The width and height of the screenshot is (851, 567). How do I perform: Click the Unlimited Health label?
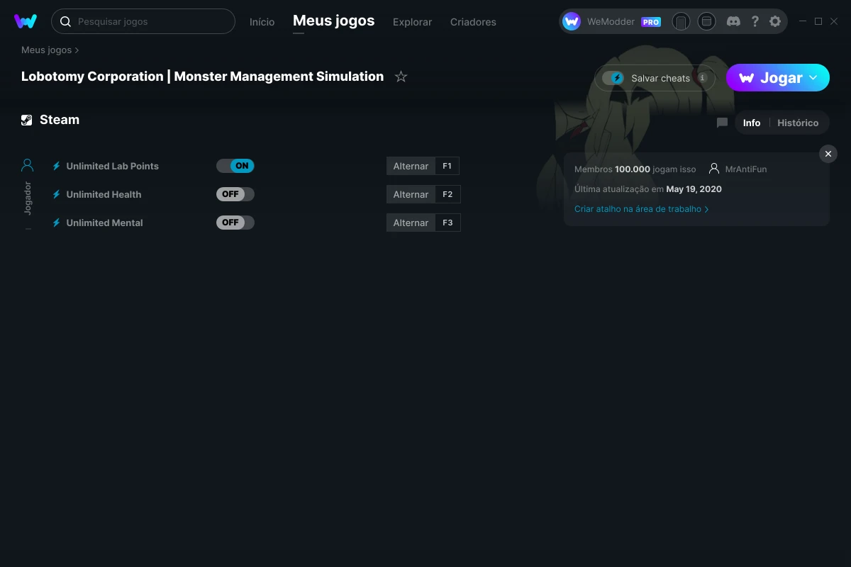[104, 194]
